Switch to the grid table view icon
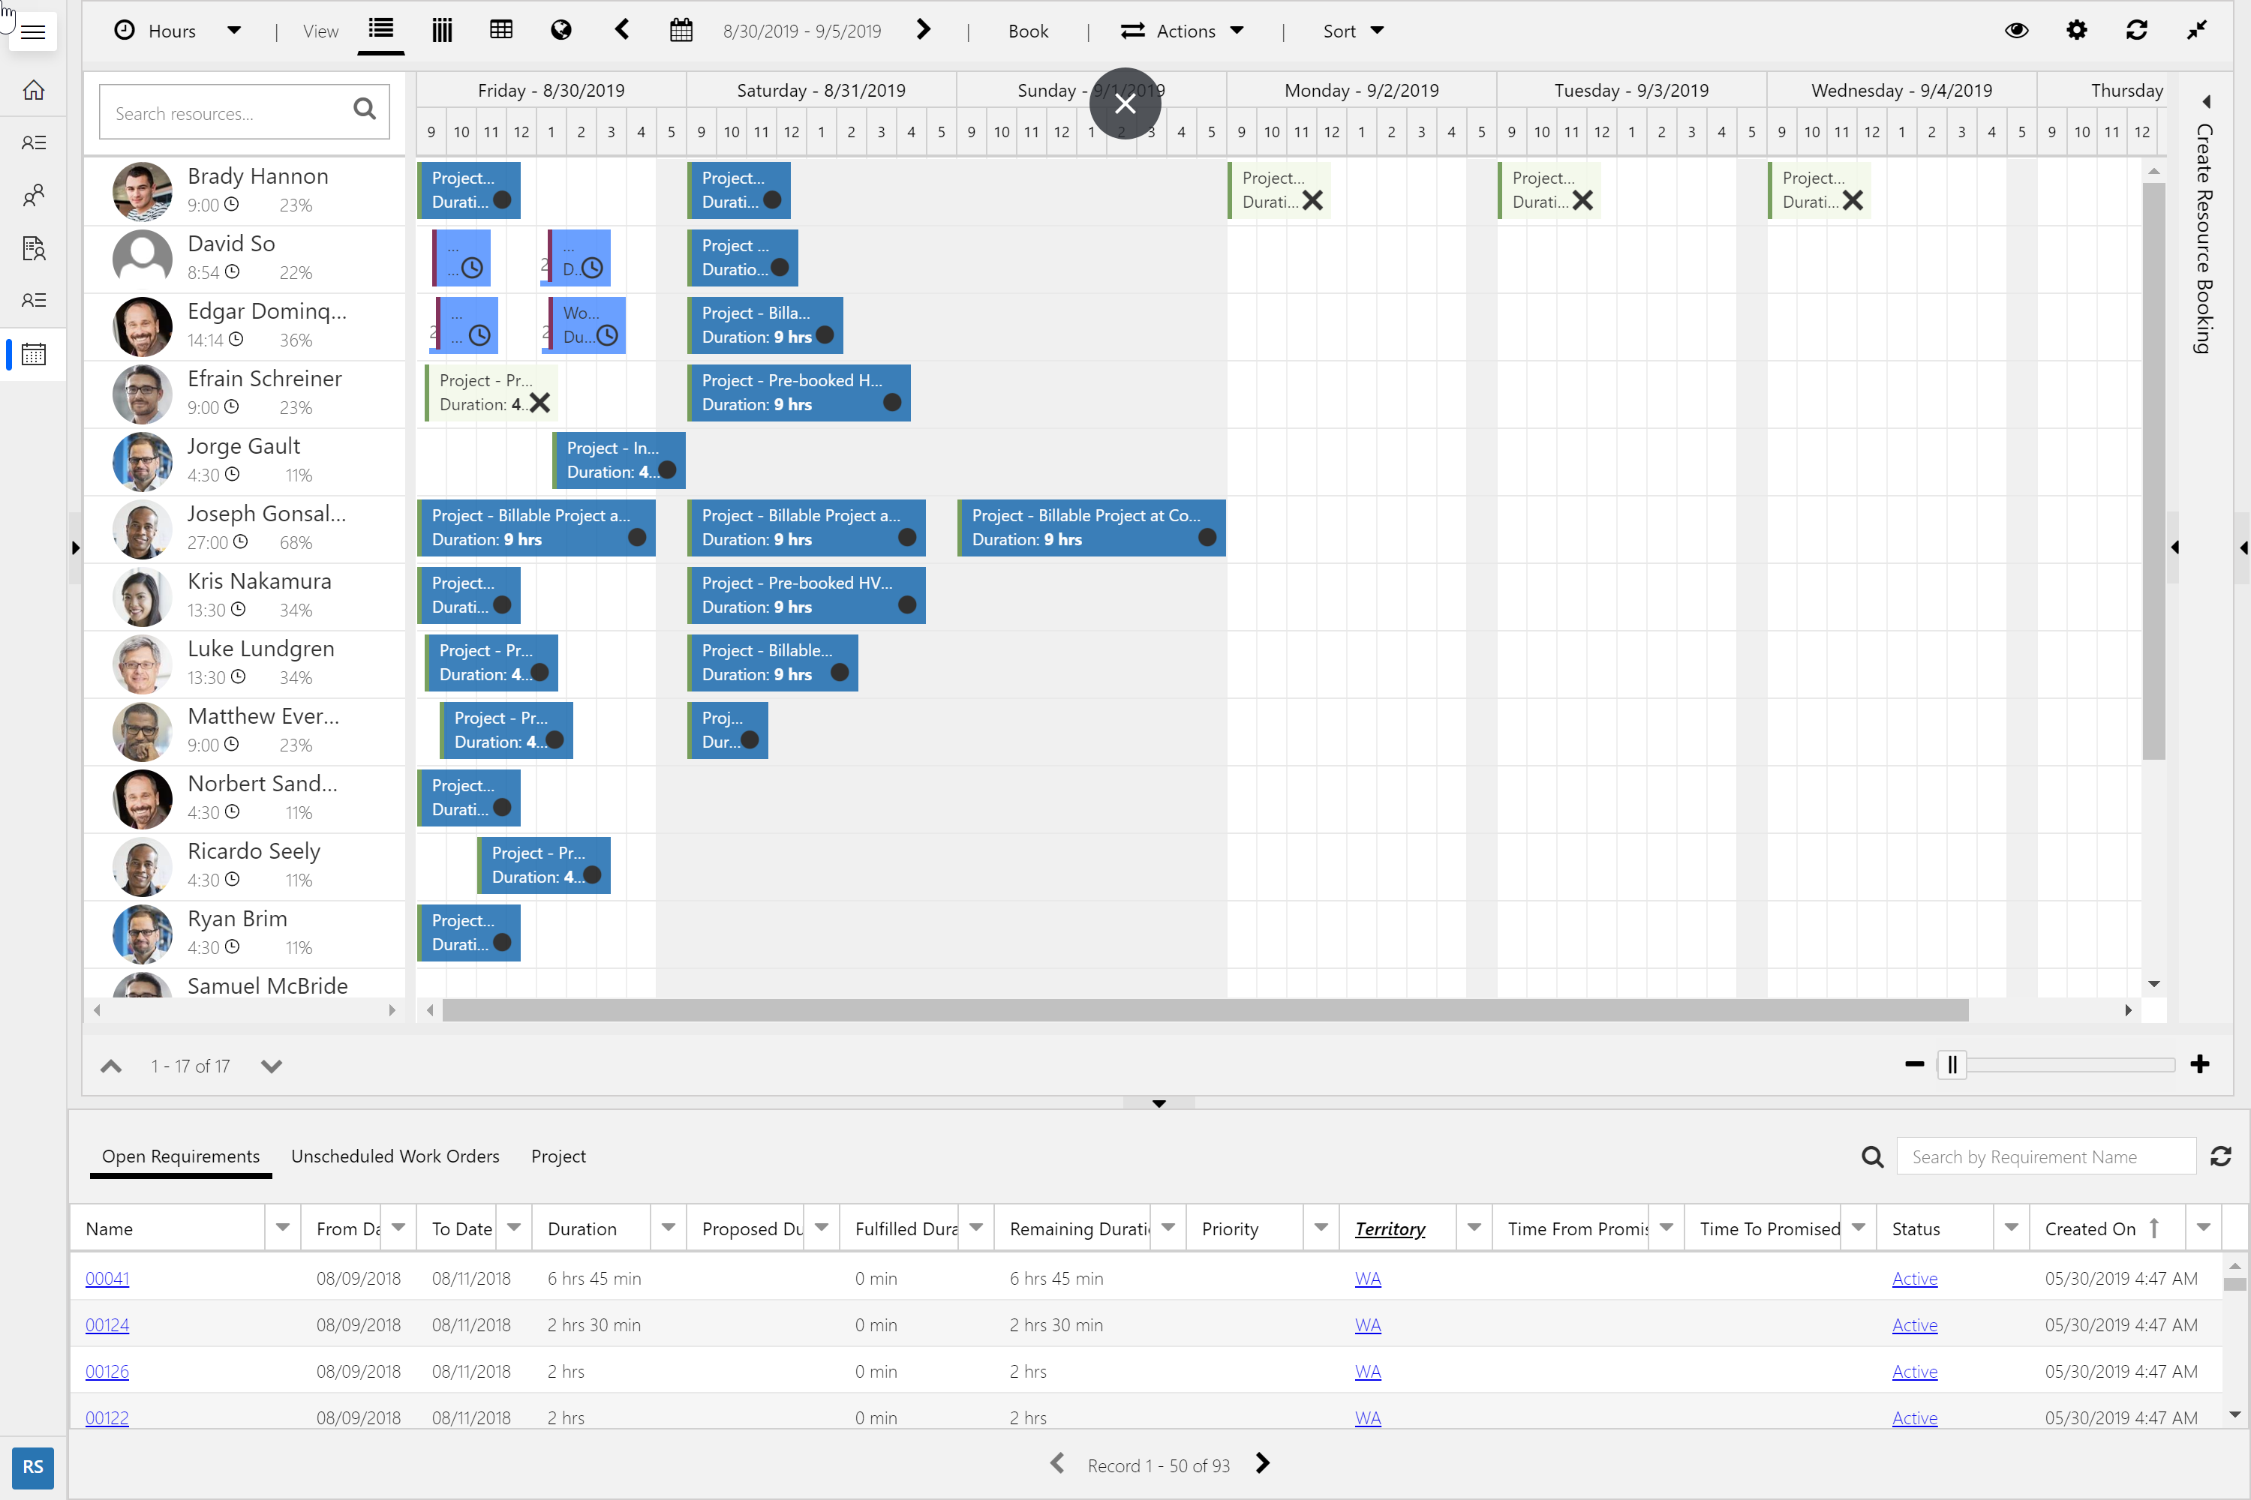The height and width of the screenshot is (1500, 2251). coord(500,31)
